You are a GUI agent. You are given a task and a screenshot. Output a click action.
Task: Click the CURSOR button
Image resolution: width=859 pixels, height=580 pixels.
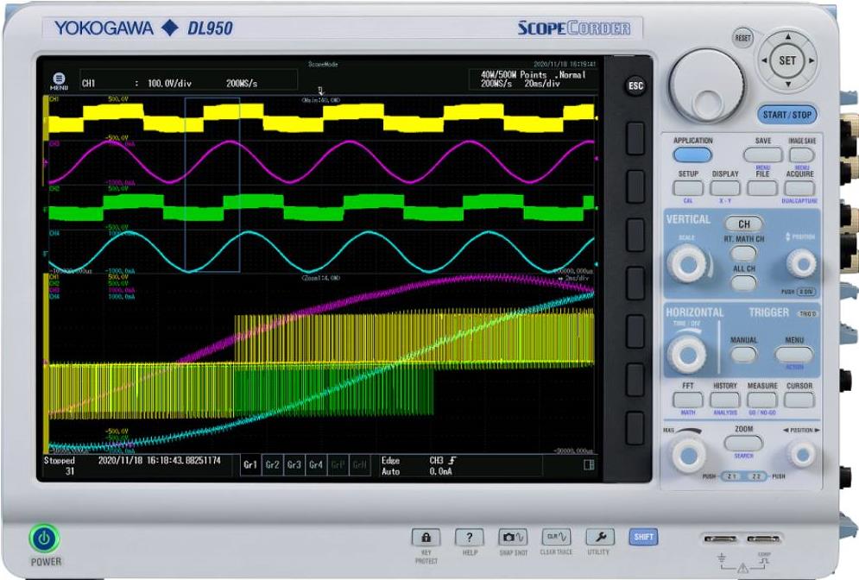click(x=799, y=400)
